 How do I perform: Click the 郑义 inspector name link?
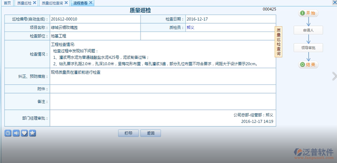click(x=190, y=28)
